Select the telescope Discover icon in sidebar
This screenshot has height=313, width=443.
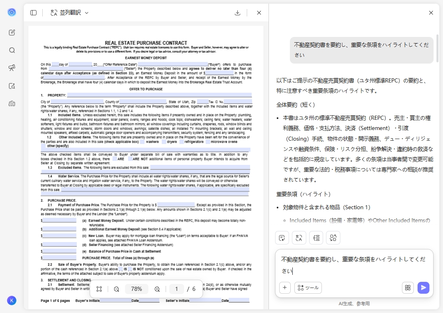[x=12, y=68]
